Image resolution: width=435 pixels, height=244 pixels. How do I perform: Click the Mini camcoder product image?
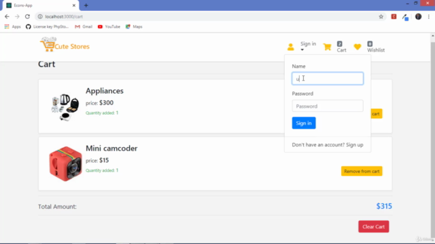65,164
